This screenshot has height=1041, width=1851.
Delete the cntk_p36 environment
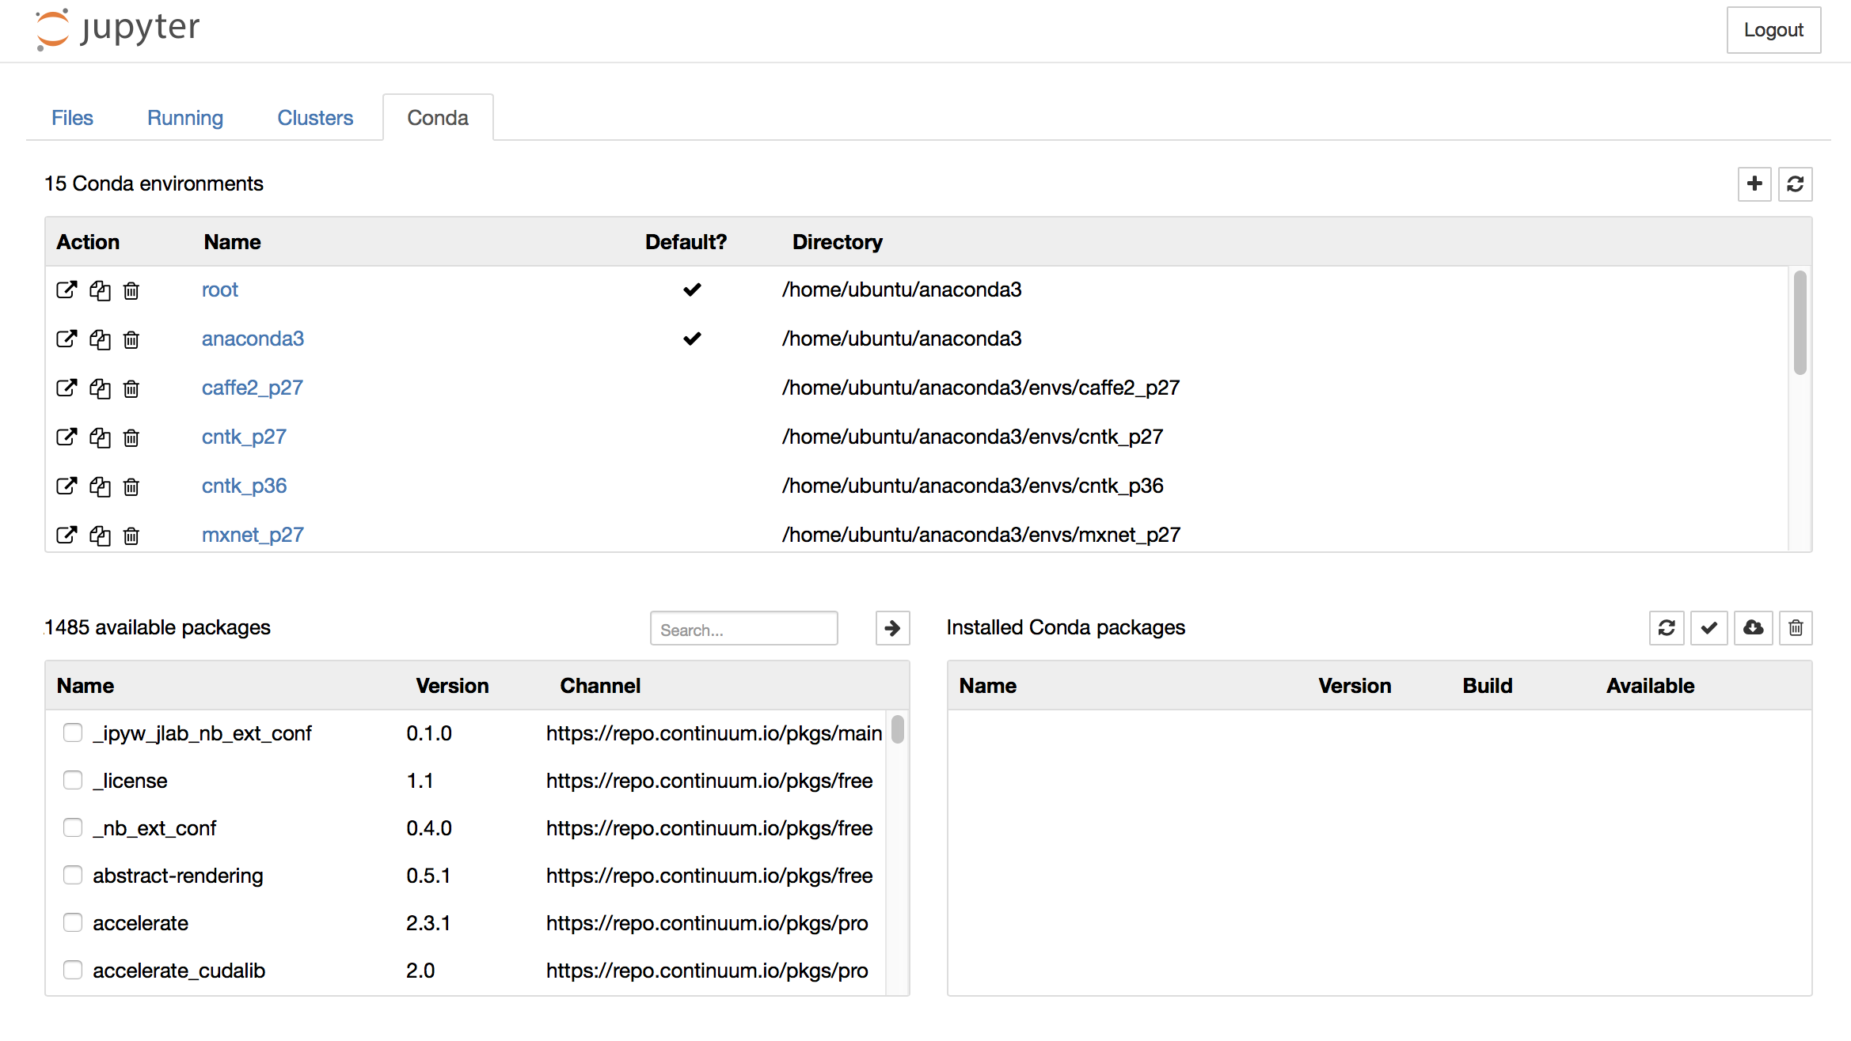131,486
